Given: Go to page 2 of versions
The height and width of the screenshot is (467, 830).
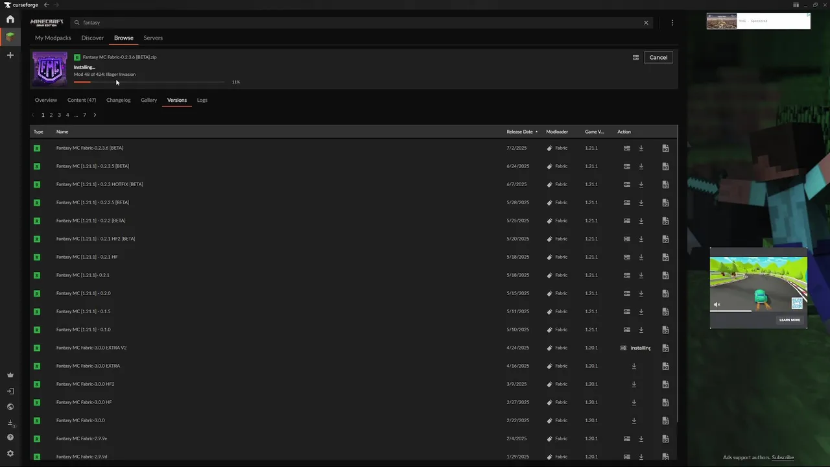Looking at the screenshot, I should click(51, 115).
